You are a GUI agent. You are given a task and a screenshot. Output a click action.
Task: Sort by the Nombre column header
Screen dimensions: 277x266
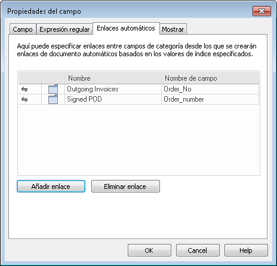[113, 78]
